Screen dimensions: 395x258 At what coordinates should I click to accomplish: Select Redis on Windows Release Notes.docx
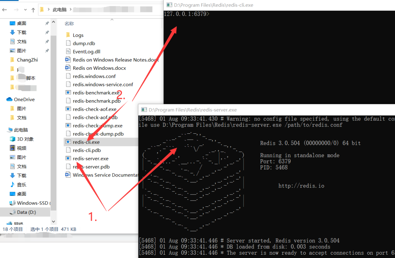tap(116, 60)
